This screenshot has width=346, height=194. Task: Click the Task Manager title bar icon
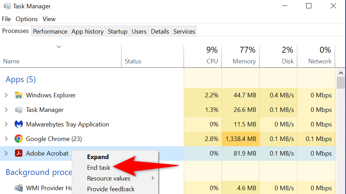(x=7, y=6)
